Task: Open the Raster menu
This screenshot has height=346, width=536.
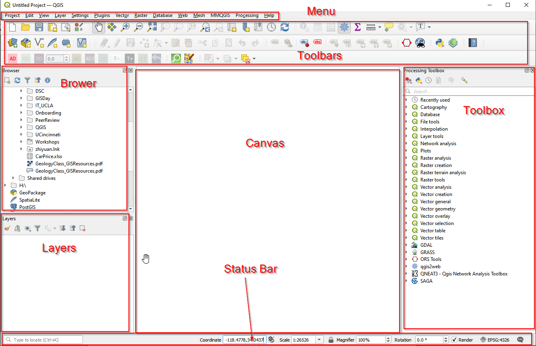Action: (x=141, y=15)
